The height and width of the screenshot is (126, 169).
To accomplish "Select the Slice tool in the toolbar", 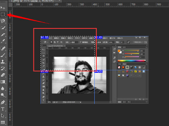I will coord(3,35).
